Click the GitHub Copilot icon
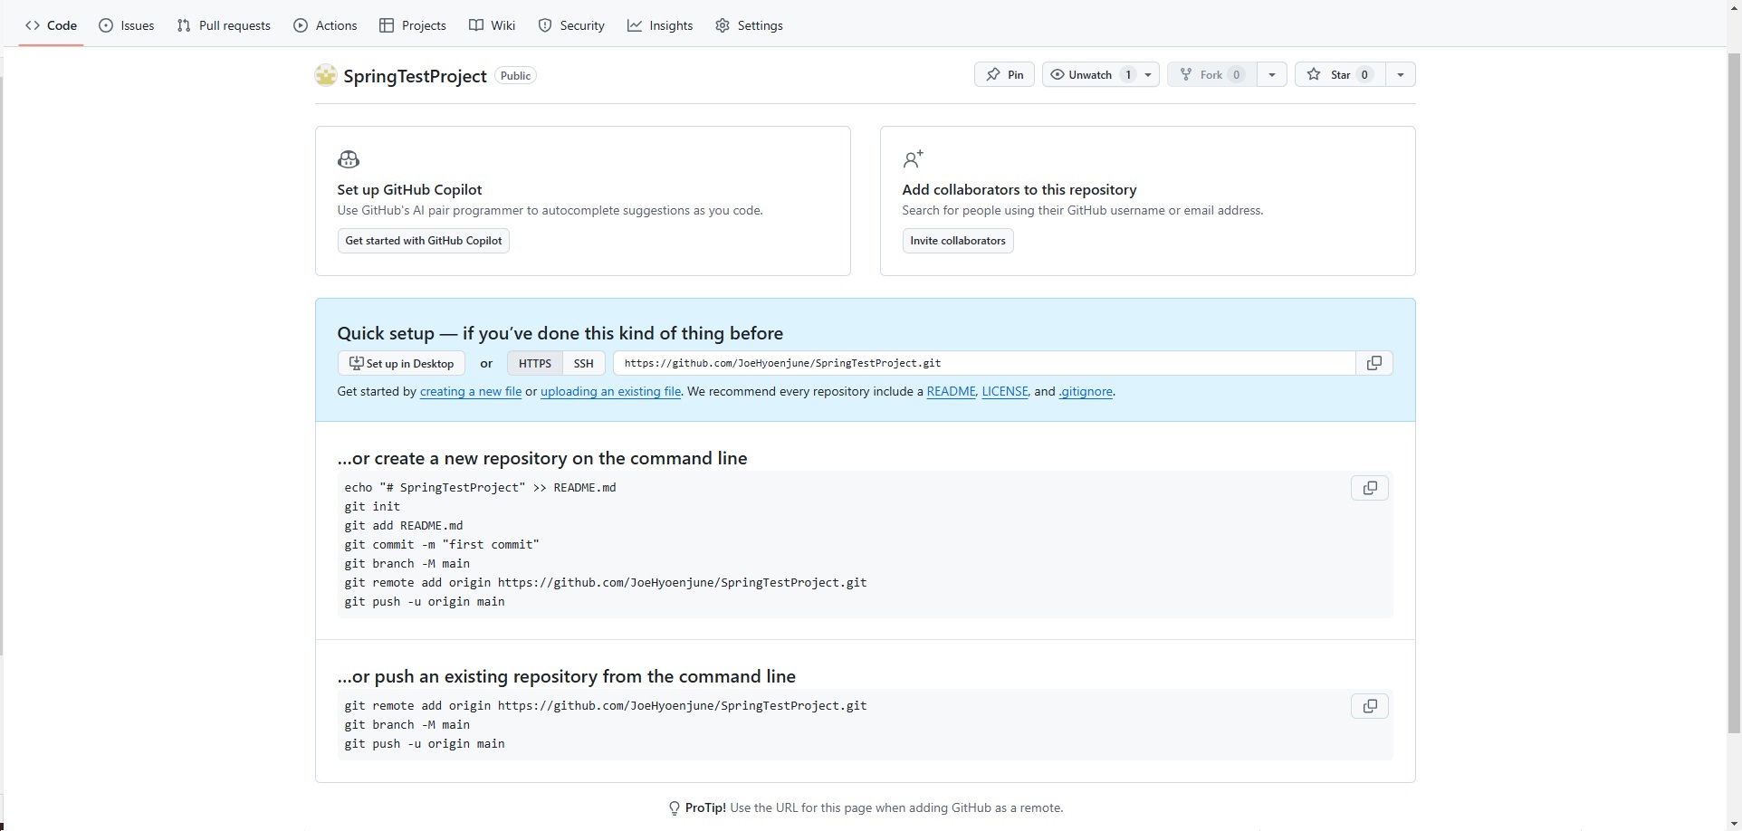1742x831 pixels. coord(349,159)
